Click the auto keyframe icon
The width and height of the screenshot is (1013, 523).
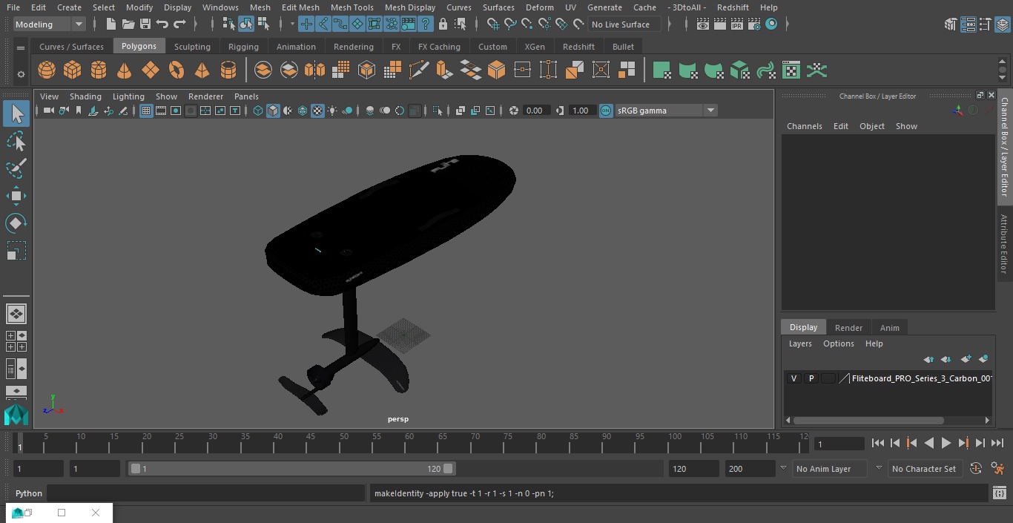point(976,469)
